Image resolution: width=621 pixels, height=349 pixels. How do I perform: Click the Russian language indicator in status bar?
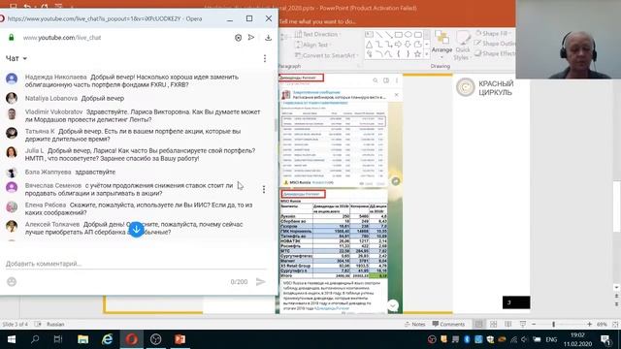coord(55,324)
